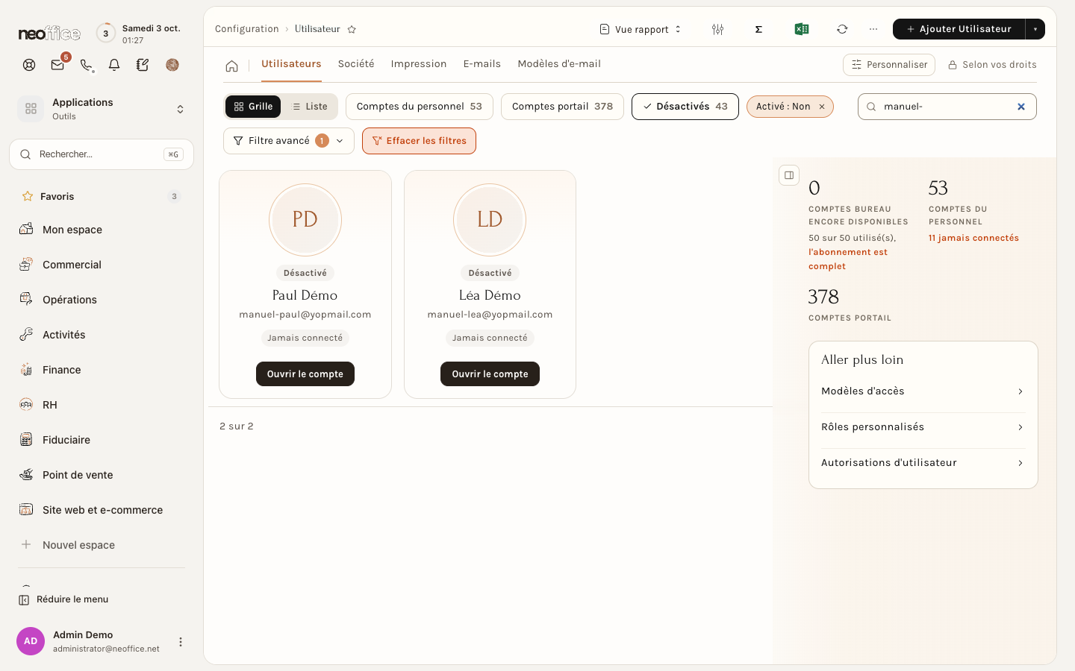Toggle the Comptes du personnel filter
This screenshot has height=671, width=1075.
(x=419, y=107)
